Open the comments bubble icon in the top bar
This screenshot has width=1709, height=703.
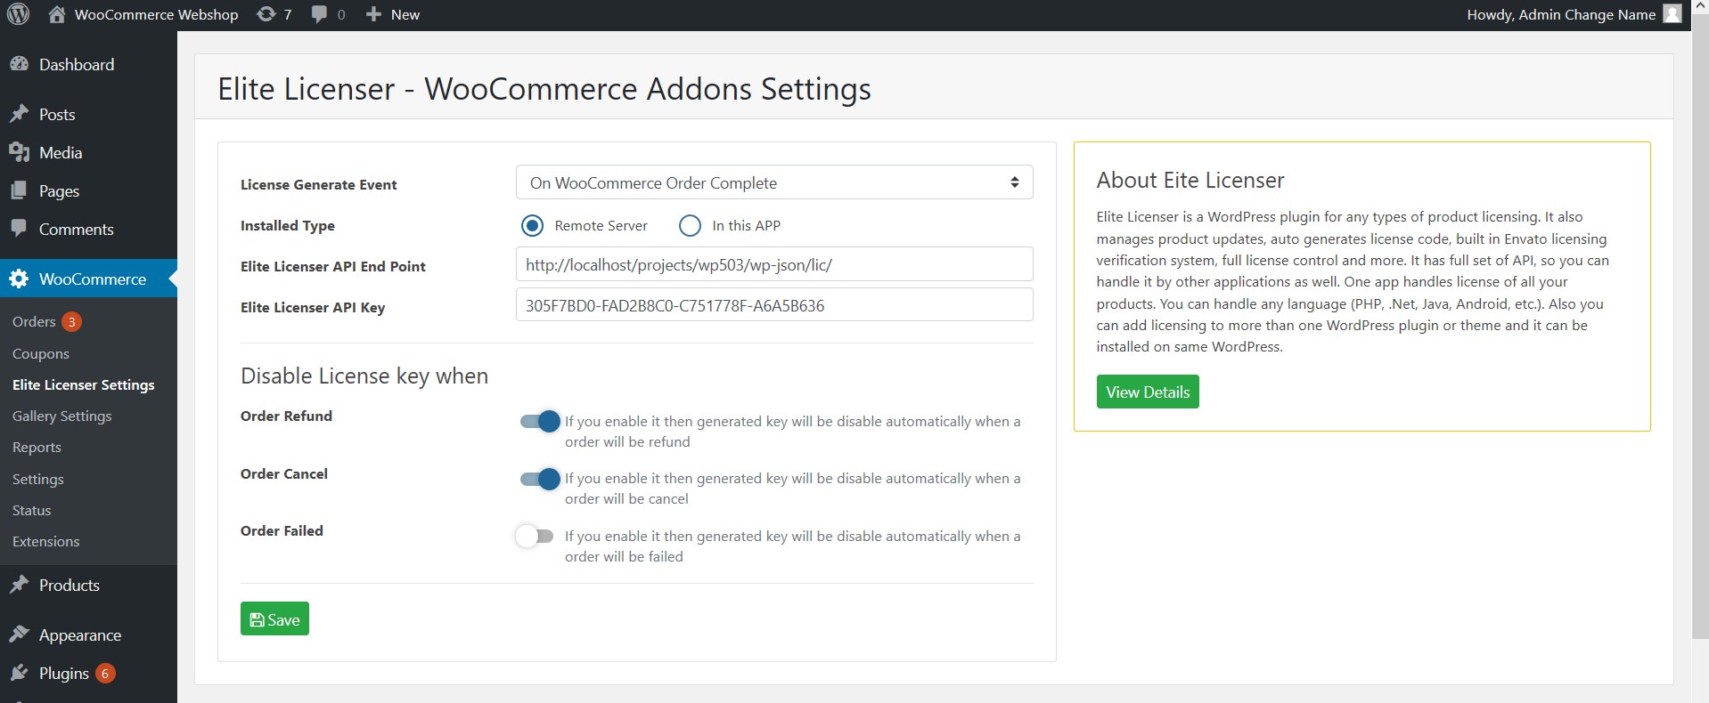[319, 14]
